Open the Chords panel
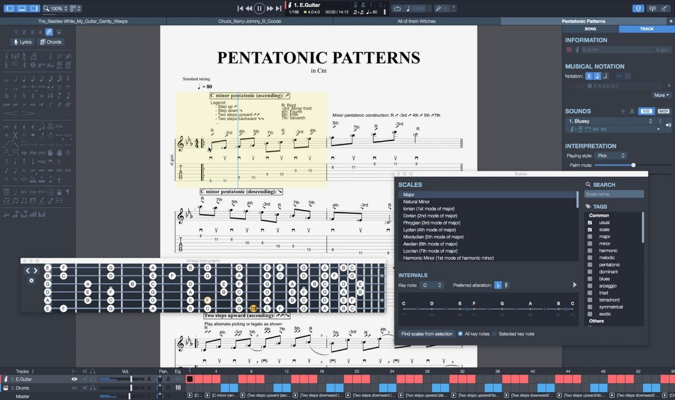This screenshot has height=400, width=675. [51, 42]
